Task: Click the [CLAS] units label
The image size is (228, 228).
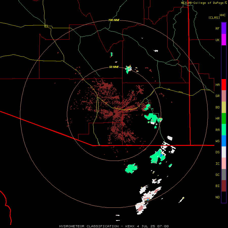Action: tap(214, 18)
